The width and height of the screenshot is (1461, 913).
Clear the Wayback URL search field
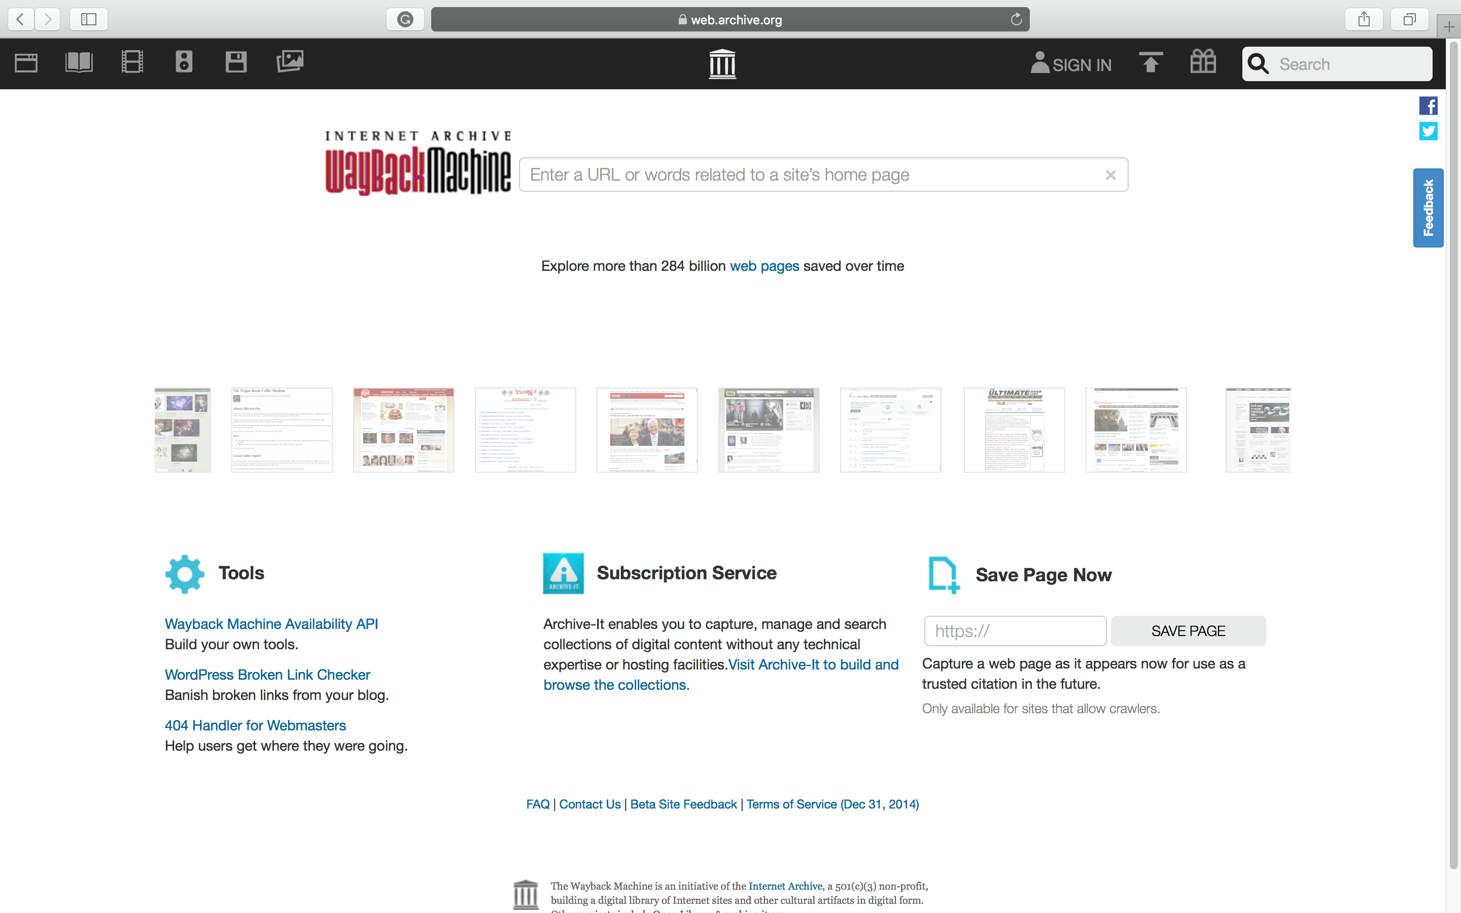[1110, 175]
